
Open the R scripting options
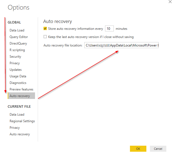[x=17, y=50]
